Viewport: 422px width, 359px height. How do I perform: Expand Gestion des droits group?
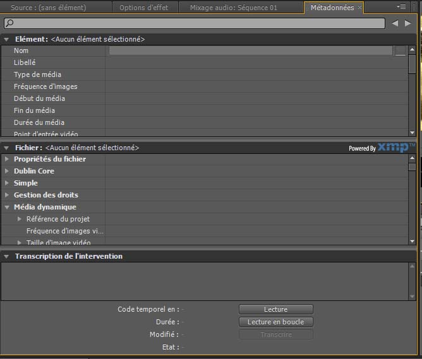7,195
